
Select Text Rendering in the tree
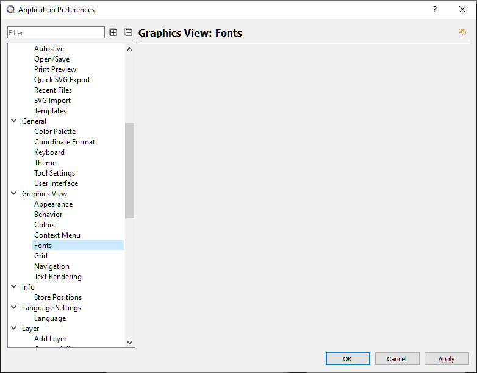tap(57, 277)
